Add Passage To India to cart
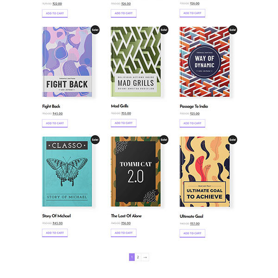 [192, 123]
